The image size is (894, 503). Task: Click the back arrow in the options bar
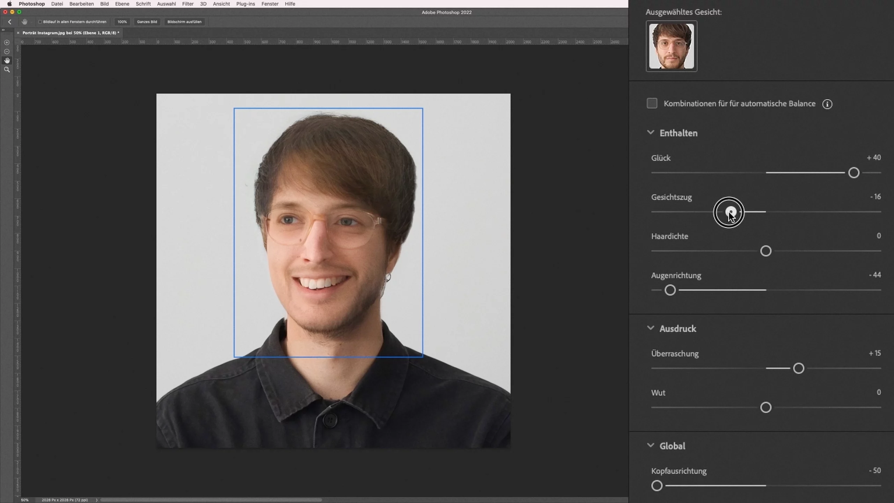pyautogui.click(x=10, y=22)
